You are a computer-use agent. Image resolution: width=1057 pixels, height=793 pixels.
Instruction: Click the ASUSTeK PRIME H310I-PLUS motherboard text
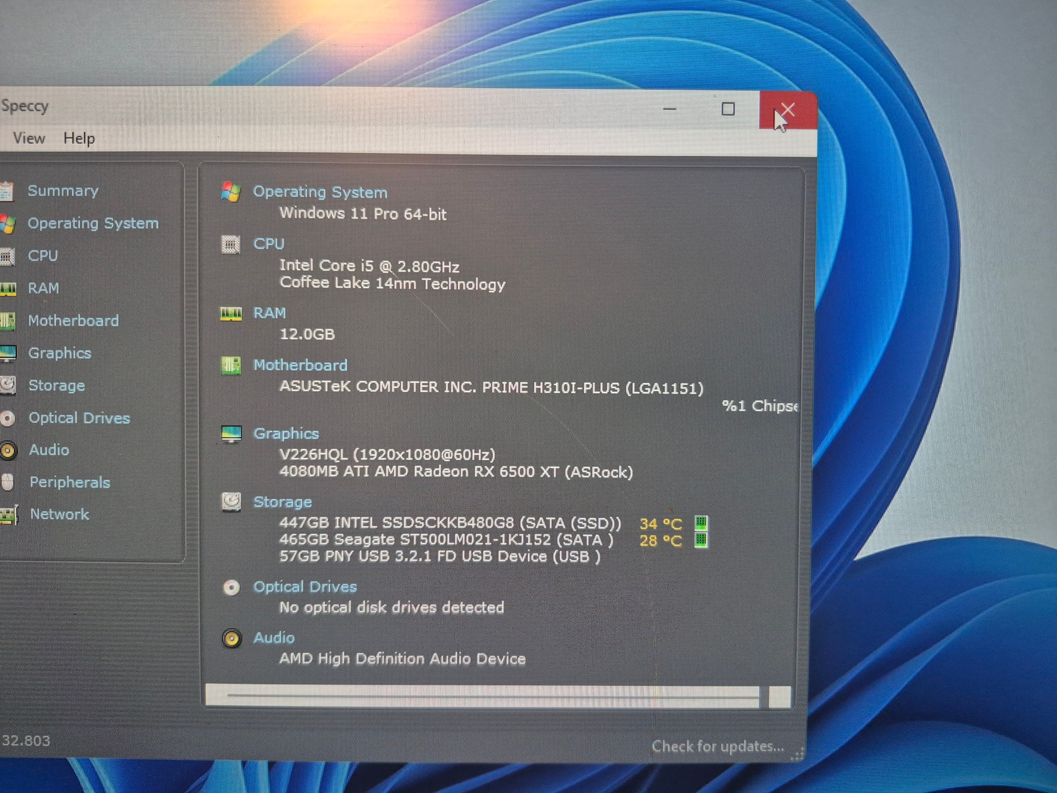[491, 388]
